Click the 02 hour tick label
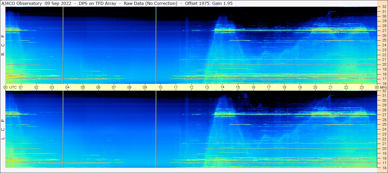 tap(36, 87)
